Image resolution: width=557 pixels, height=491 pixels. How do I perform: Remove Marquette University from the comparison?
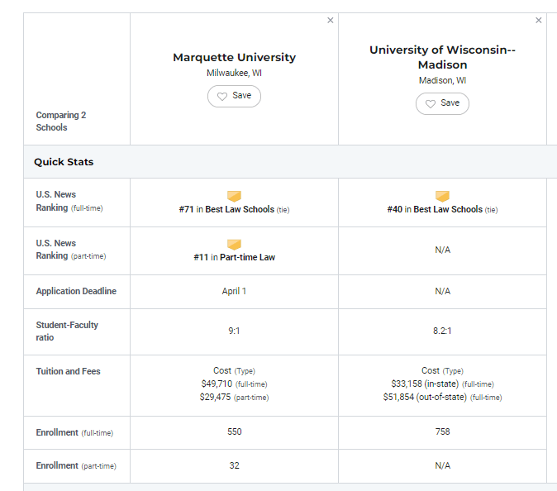point(331,20)
